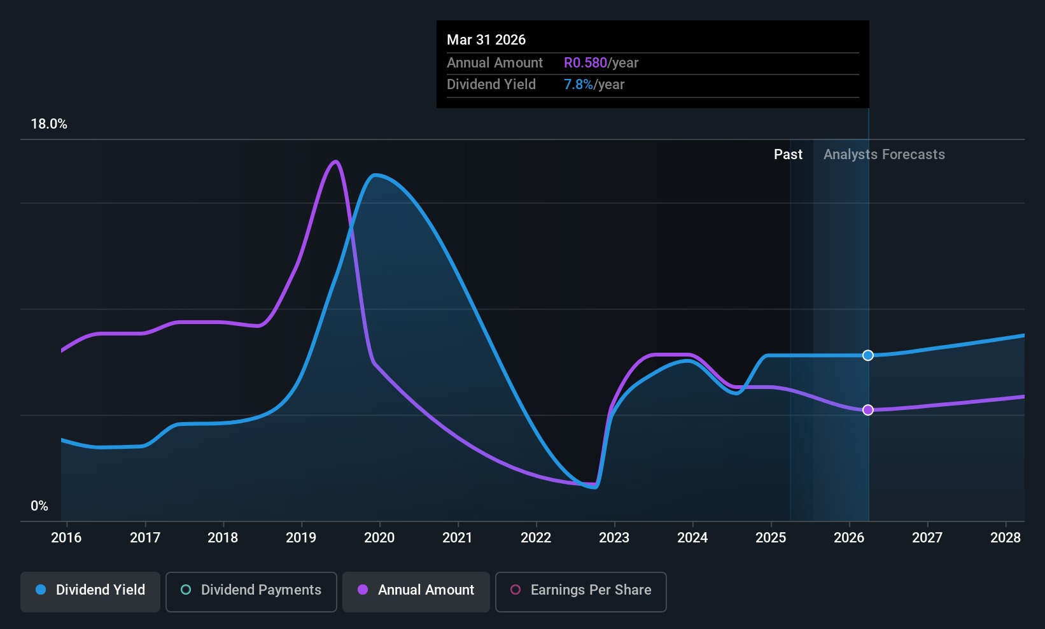Click the R0.580/year annual amount value

coord(601,63)
